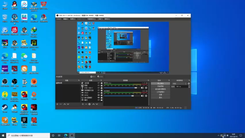
Task: Toggle the lock on 浏览器 source
Action: [102, 83]
